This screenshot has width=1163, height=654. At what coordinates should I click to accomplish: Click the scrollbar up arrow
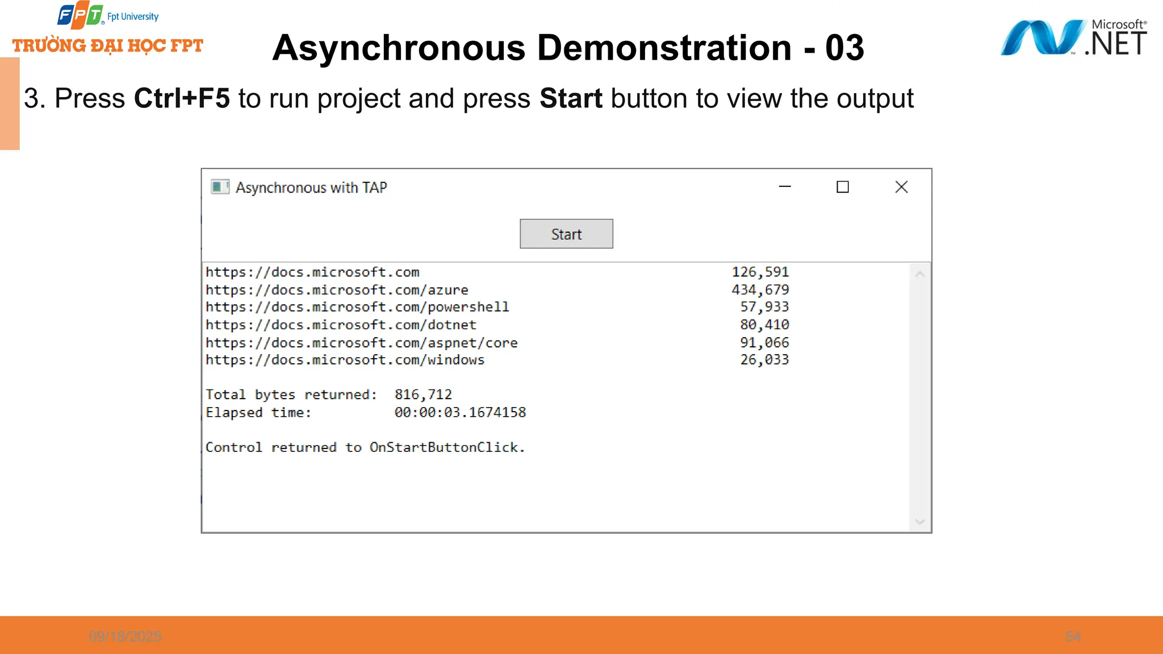[920, 275]
